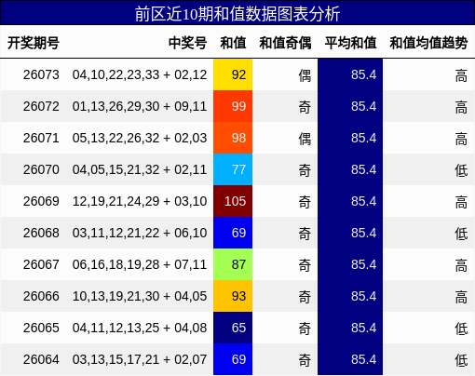Click the amber sum cell 93
Viewport: 475px width, 376px height.
tap(233, 296)
